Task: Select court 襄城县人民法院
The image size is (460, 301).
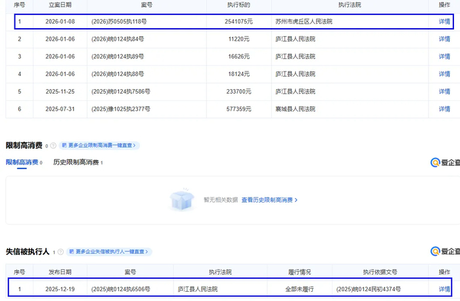Action: click(x=295, y=109)
